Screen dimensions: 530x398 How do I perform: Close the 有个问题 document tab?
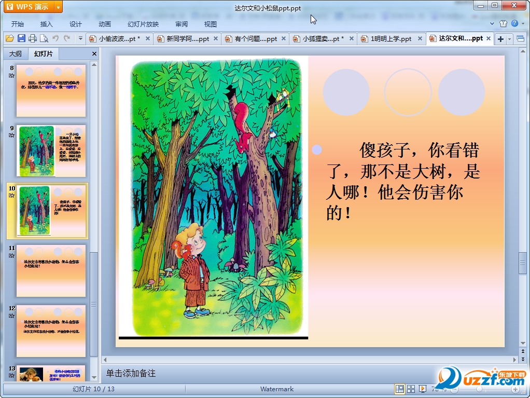(284, 38)
